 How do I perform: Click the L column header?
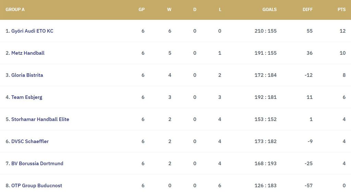point(220,10)
